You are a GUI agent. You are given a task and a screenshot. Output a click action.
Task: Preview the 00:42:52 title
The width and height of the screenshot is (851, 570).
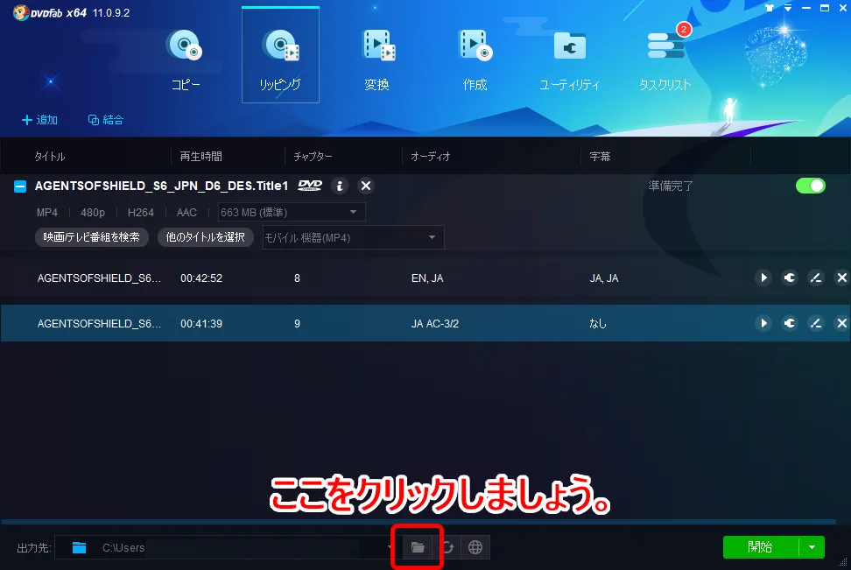(763, 278)
